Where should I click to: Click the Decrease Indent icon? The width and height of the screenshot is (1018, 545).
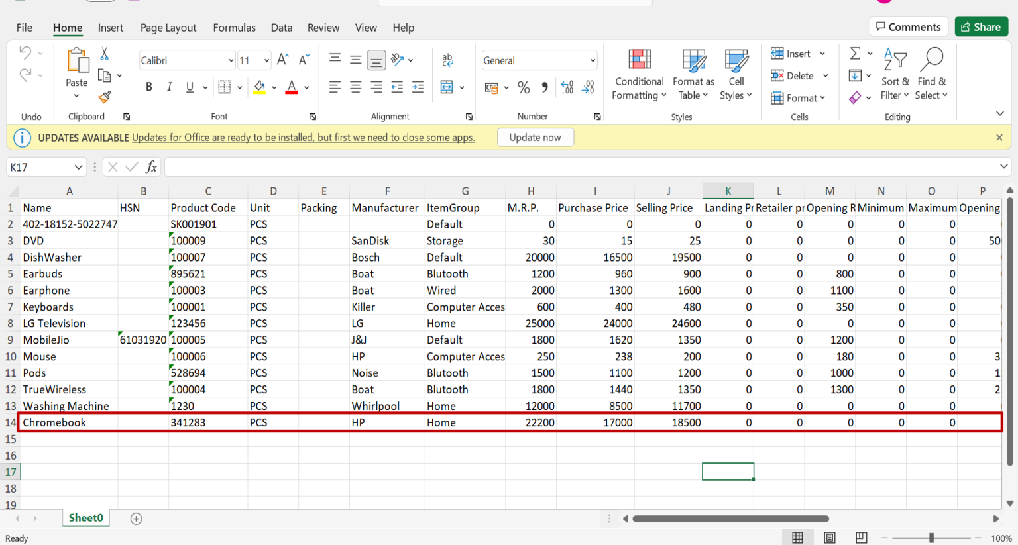397,87
